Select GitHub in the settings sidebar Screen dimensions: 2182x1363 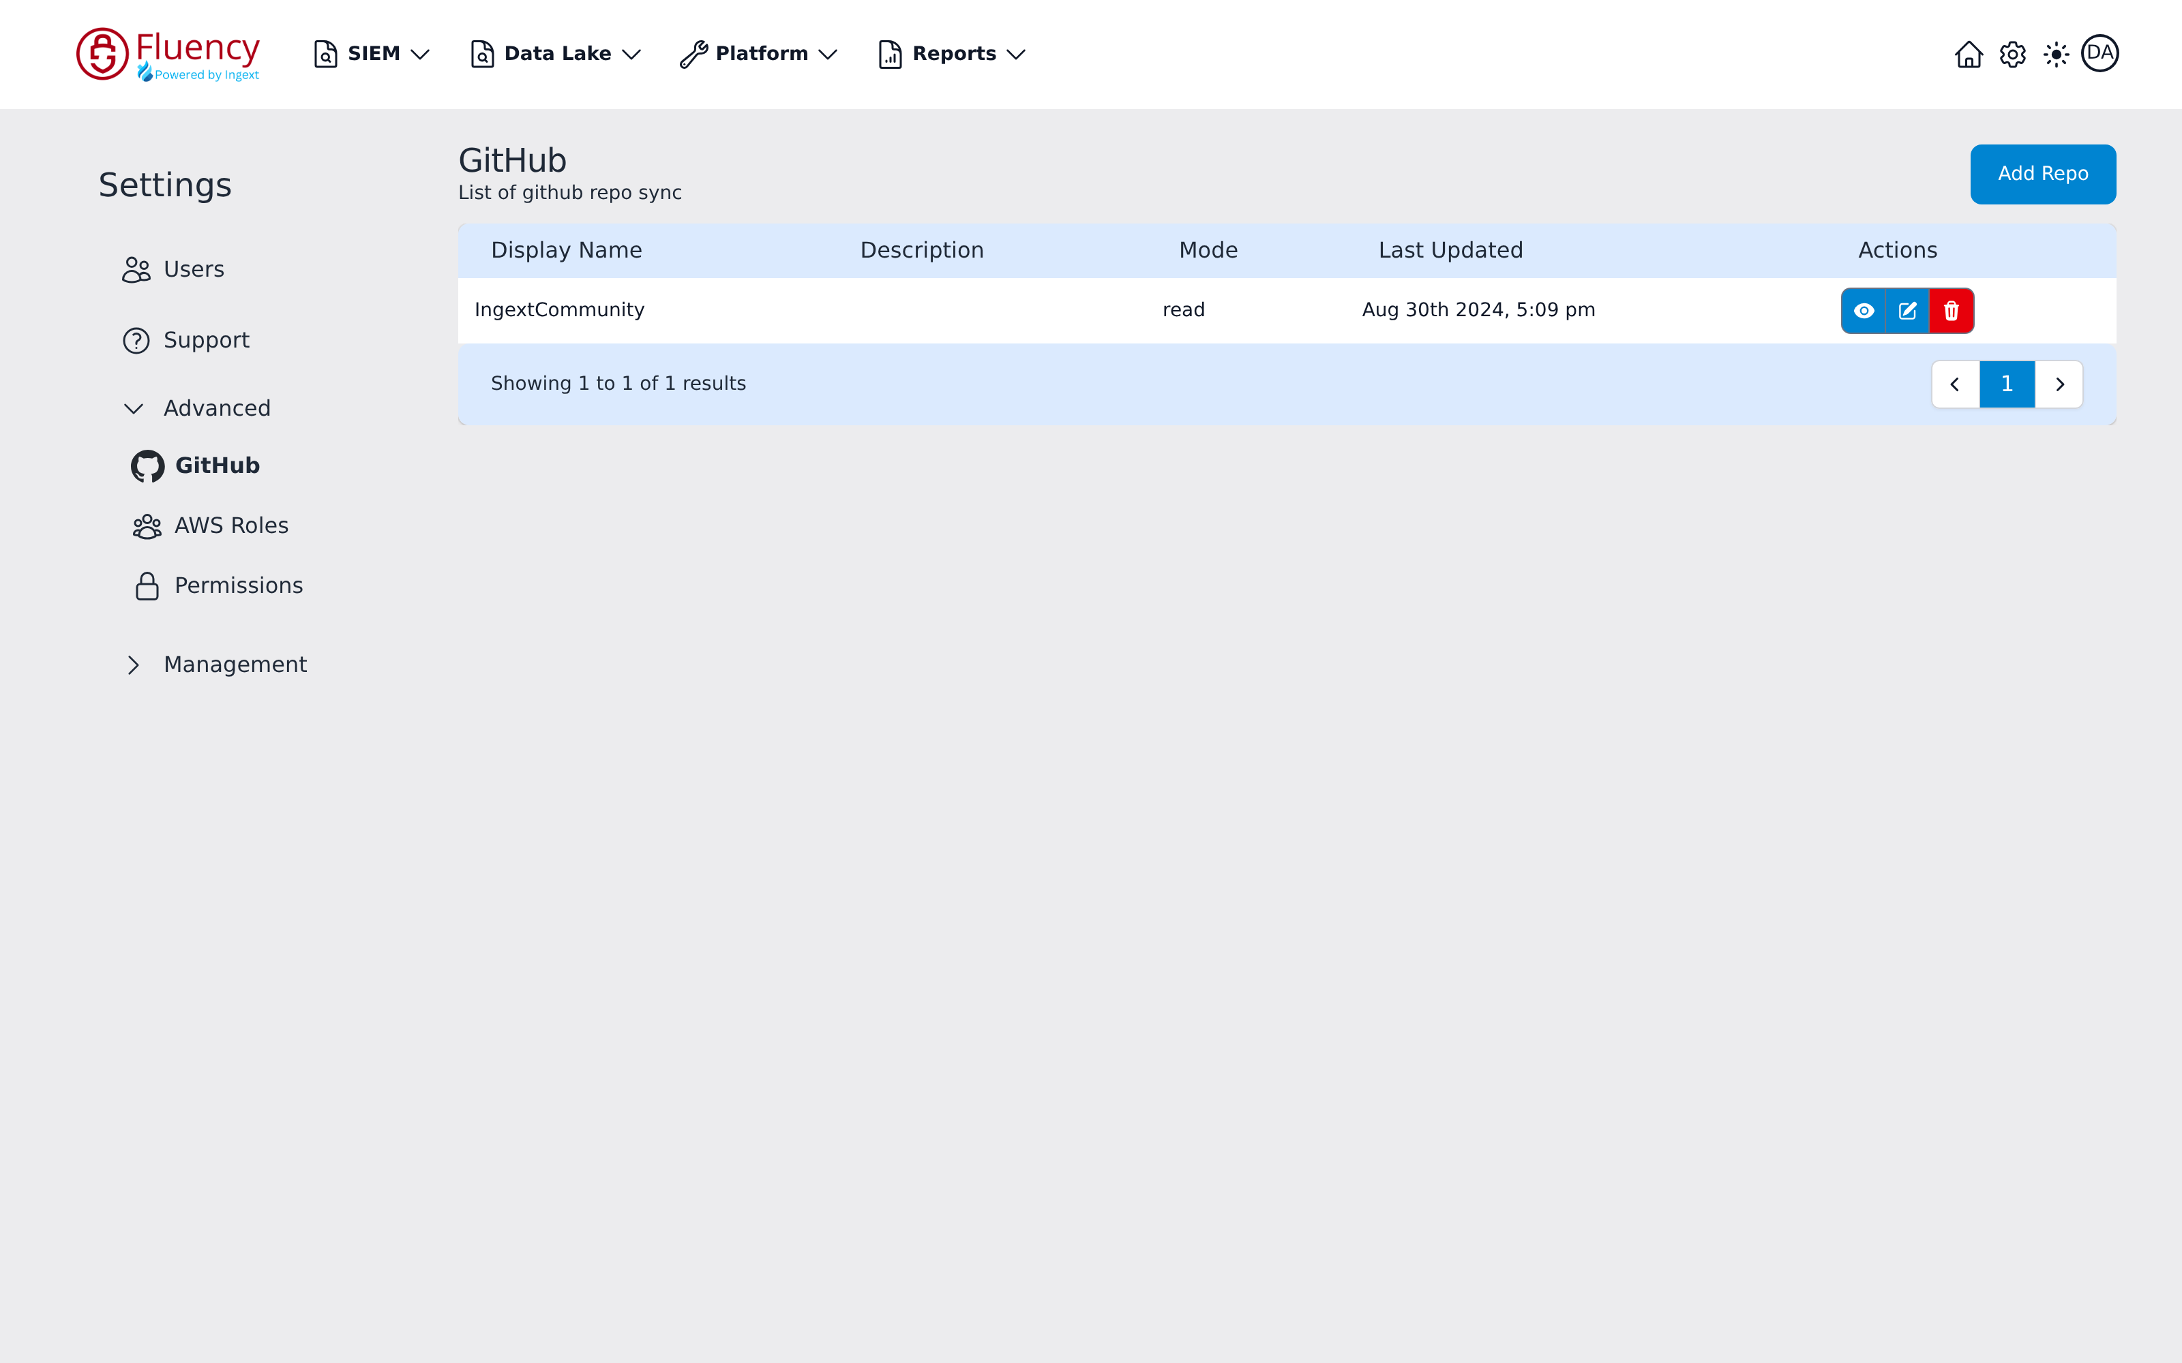click(196, 466)
